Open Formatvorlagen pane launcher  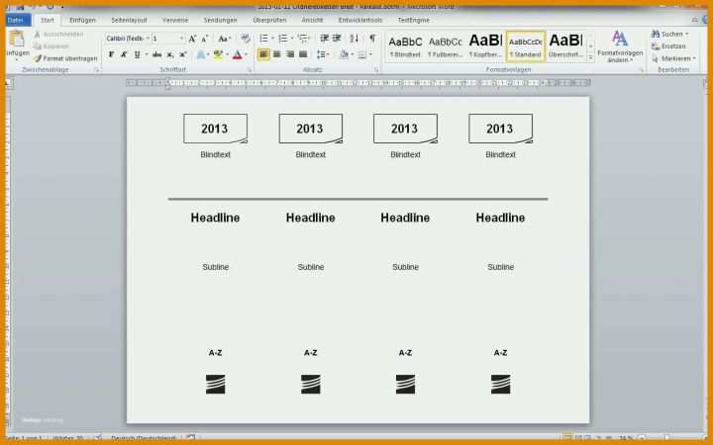(x=642, y=70)
